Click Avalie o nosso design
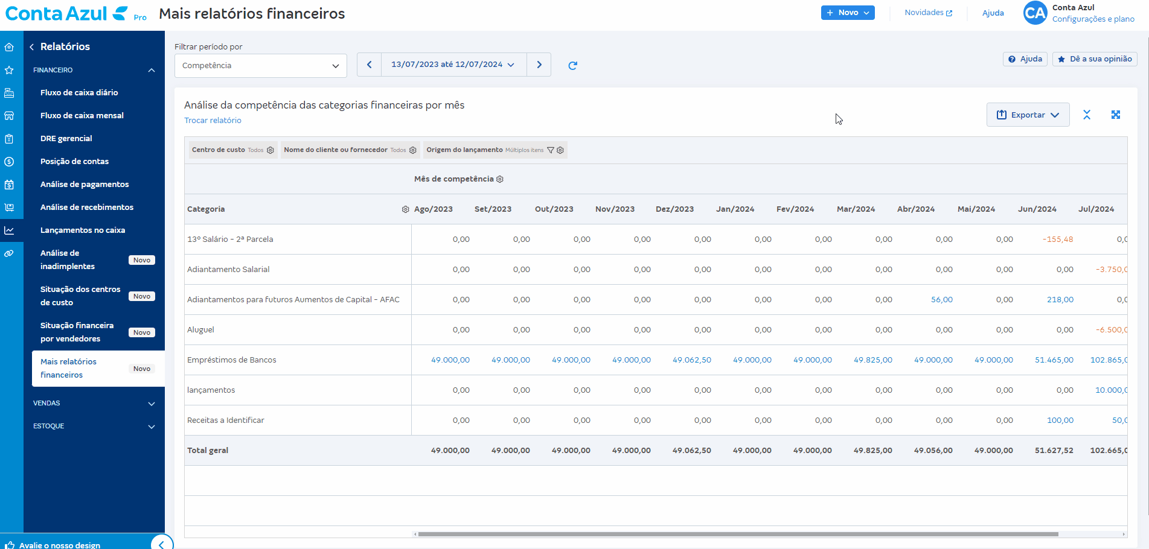This screenshot has width=1149, height=549. pos(59,545)
